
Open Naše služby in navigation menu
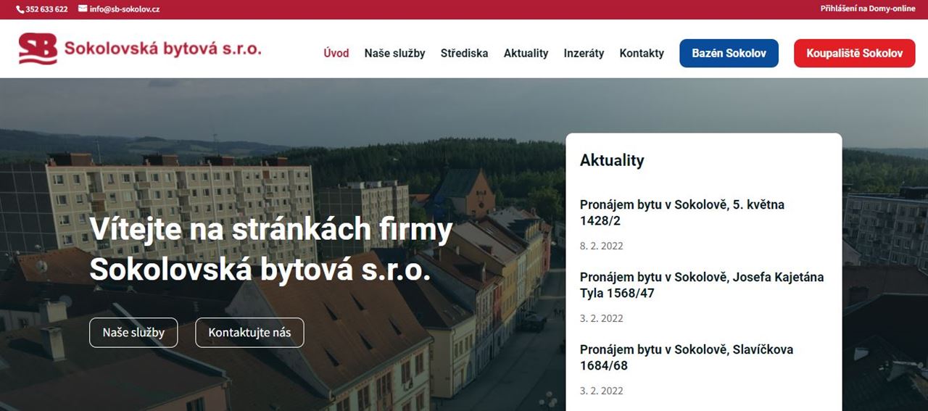[395, 53]
